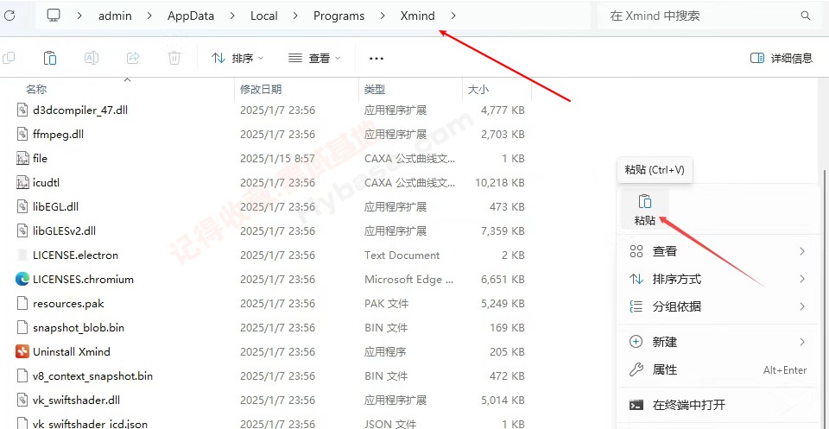
Task: Choose 属性 in the context menu
Action: pyautogui.click(x=718, y=369)
